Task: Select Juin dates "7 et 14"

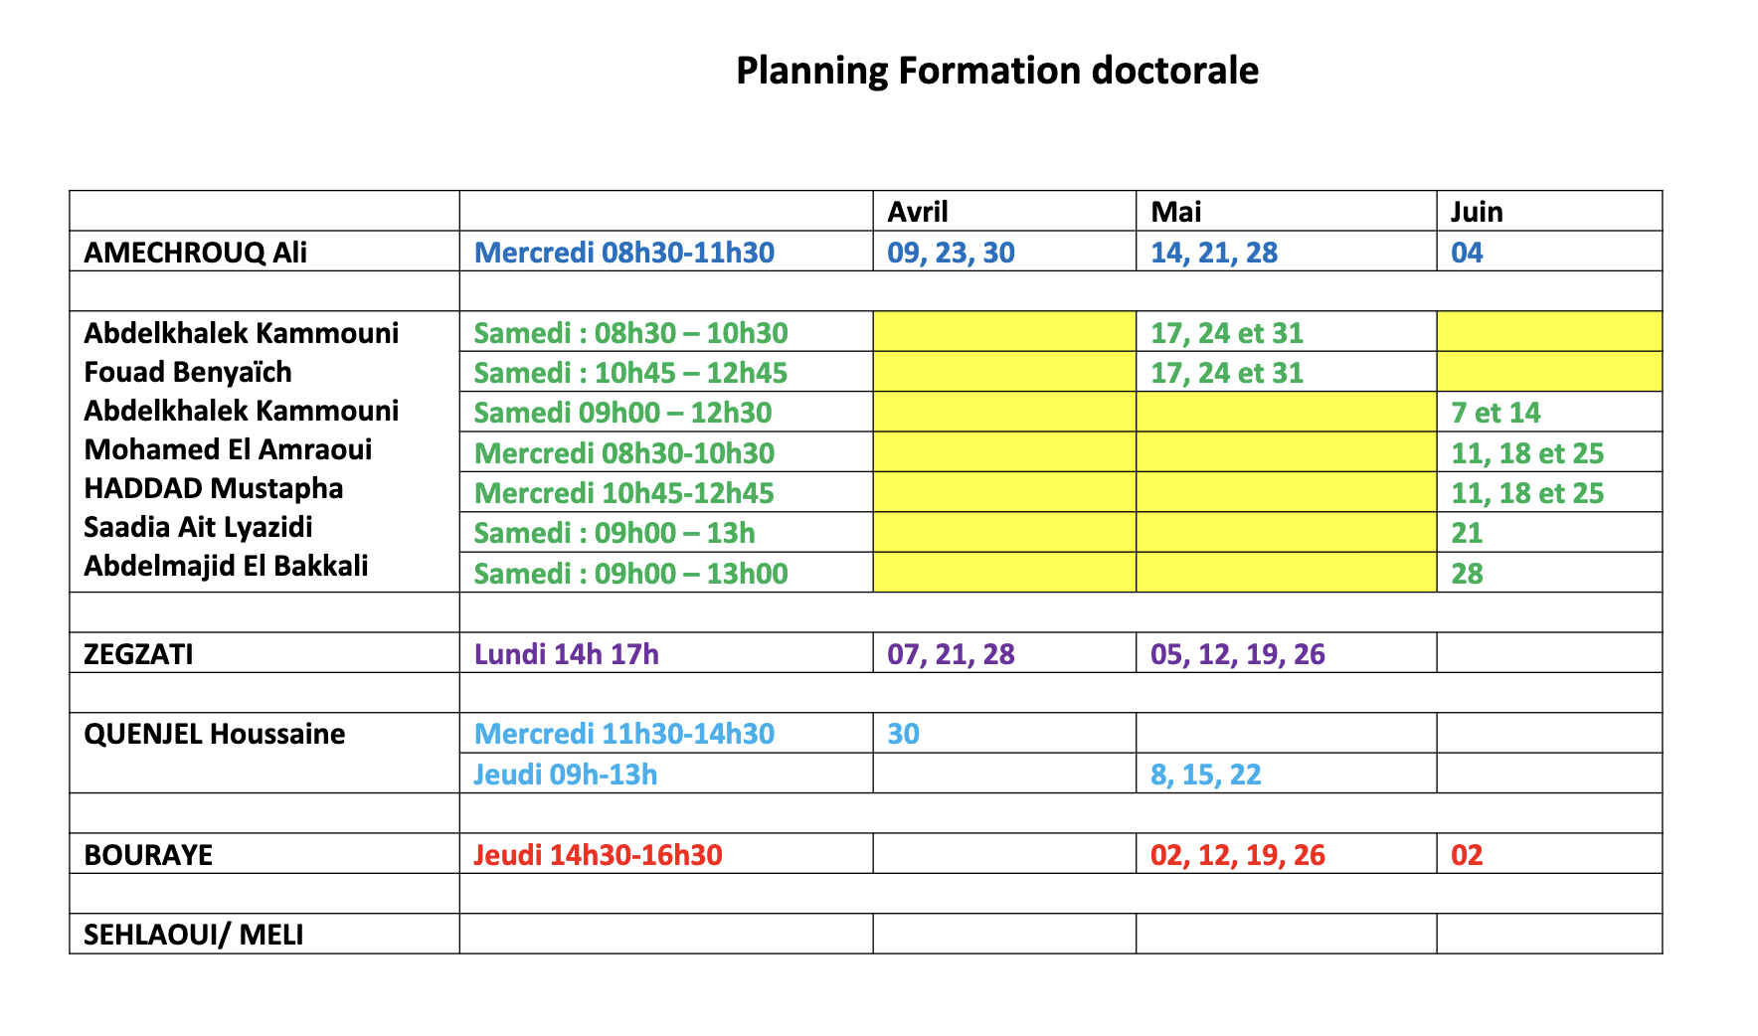Action: 1495,413
